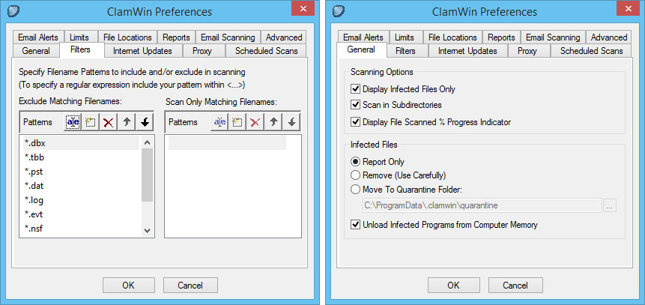Open Reports tab in right window
The width and height of the screenshot is (645, 305).
point(501,37)
